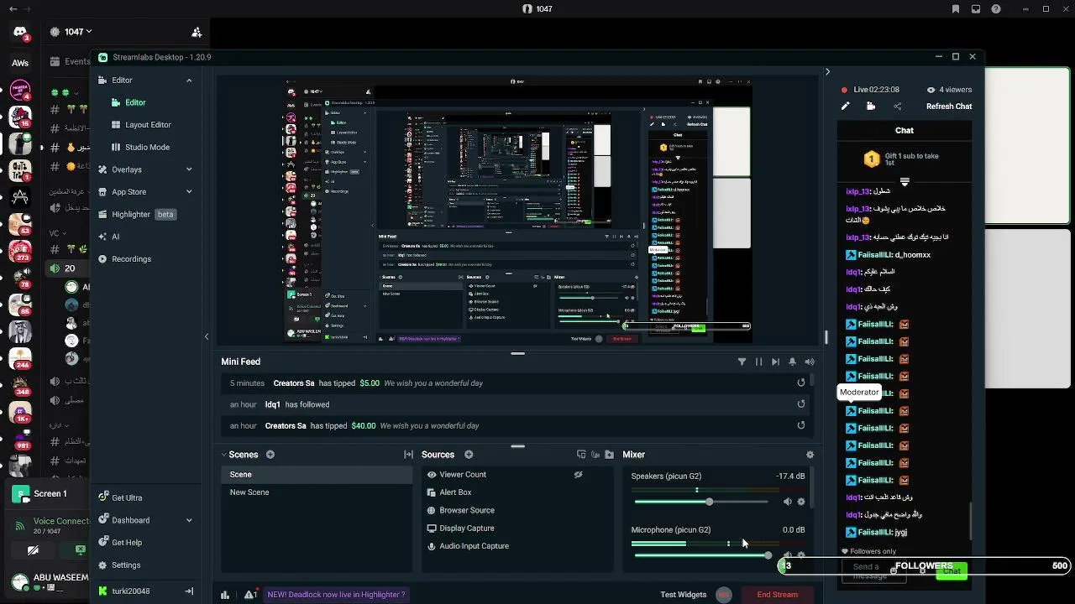Image resolution: width=1075 pixels, height=604 pixels.
Task: Toggle visibility of Viewer Count source
Action: (x=578, y=475)
